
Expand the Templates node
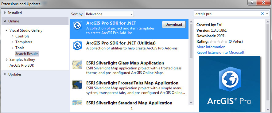[x=13, y=42]
